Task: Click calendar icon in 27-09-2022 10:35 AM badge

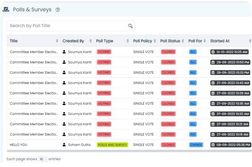Action: tap(213, 103)
